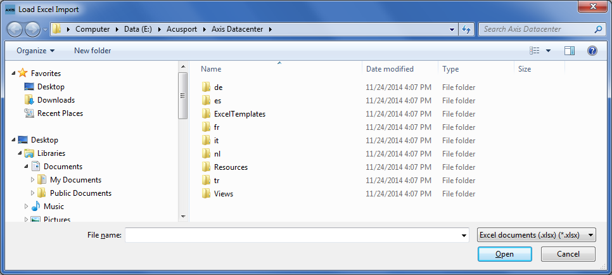Click the navigation pane scroll down arrow
The image size is (612, 275).
[x=183, y=216]
